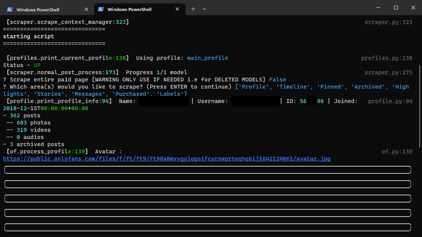Viewport: 422px width, 237px height.
Task: Open the avatar.jpg hyperlink
Action: [167, 159]
